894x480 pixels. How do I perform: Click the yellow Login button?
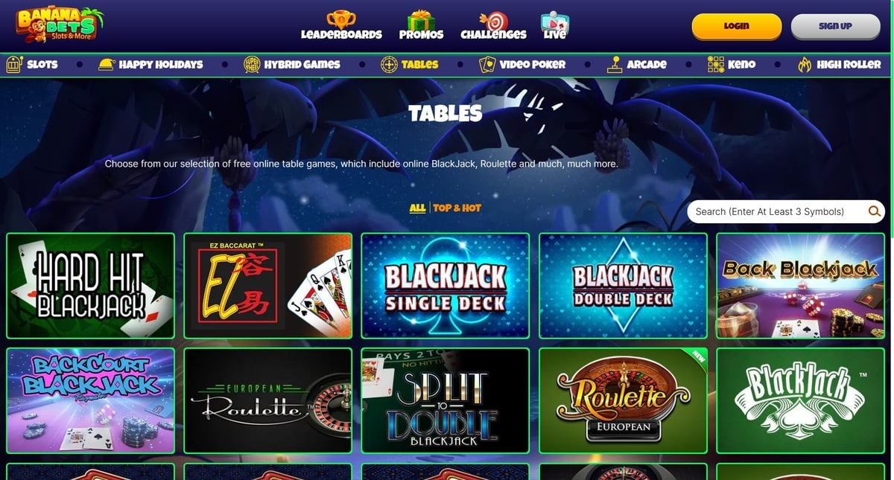(736, 26)
